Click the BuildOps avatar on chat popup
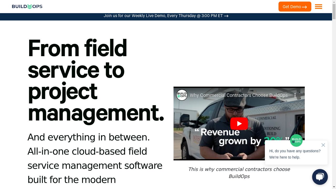The image size is (336, 189). (296, 140)
